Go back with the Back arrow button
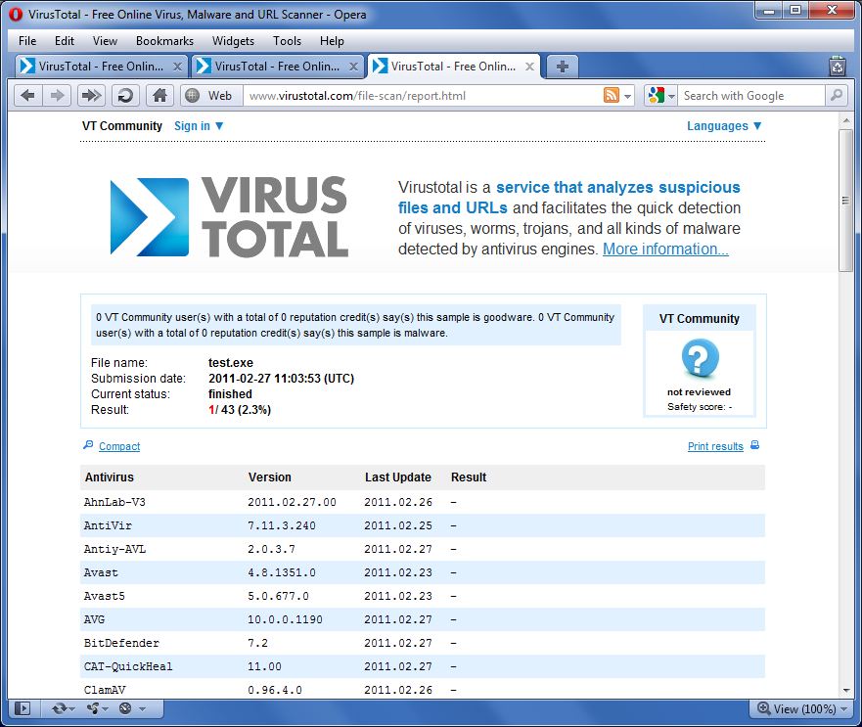The height and width of the screenshot is (727, 862). [x=27, y=96]
